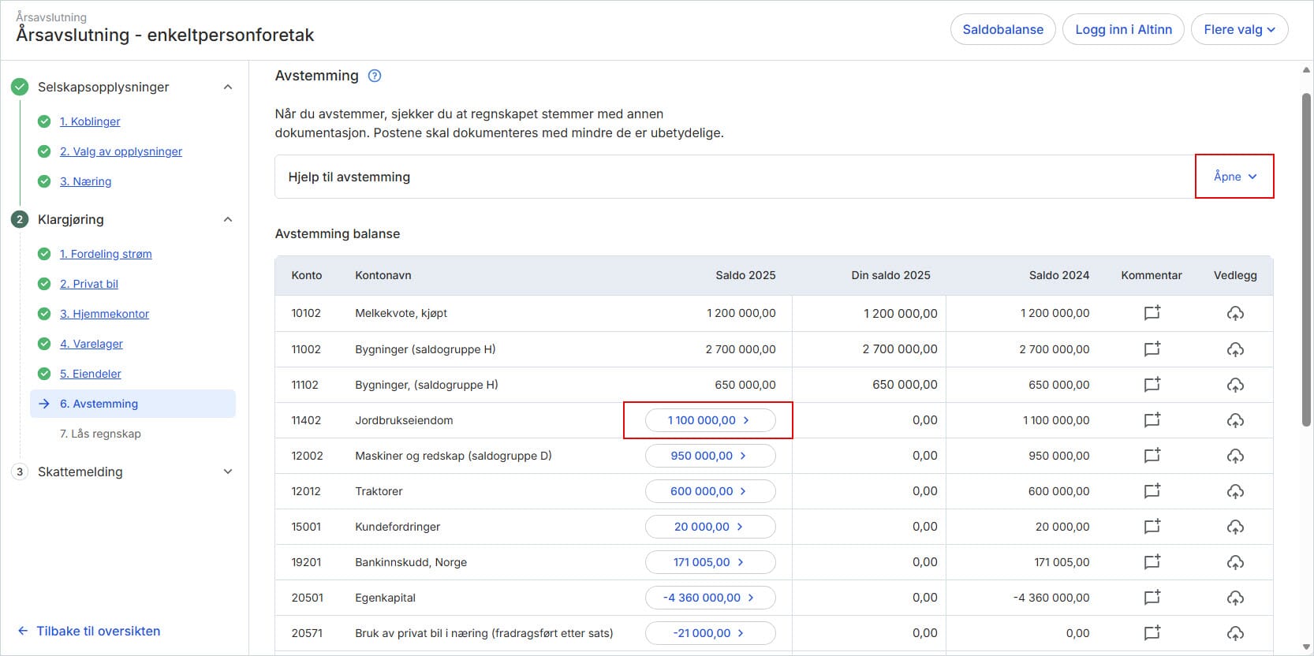Add comment for Melkekvote, kjøpt row
Screen dimensions: 1314x656
point(1152,313)
